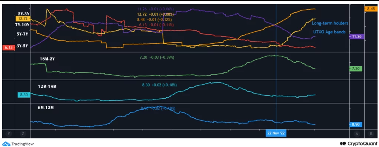Viewport: 379px width, 147px height.
Task: Click the B scale button at bottom right
Action: click(371, 134)
